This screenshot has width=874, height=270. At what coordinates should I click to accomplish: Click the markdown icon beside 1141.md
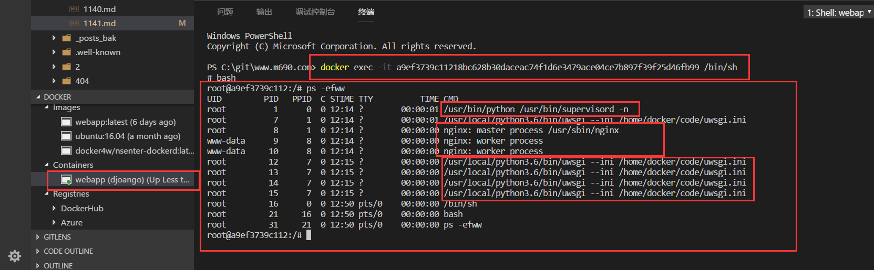pos(74,23)
